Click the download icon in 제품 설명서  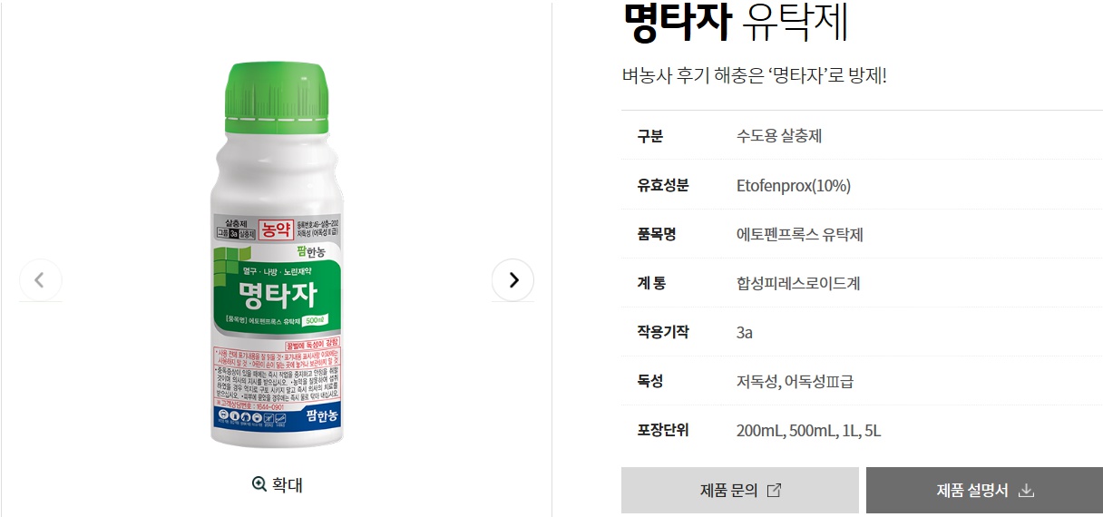[1026, 491]
